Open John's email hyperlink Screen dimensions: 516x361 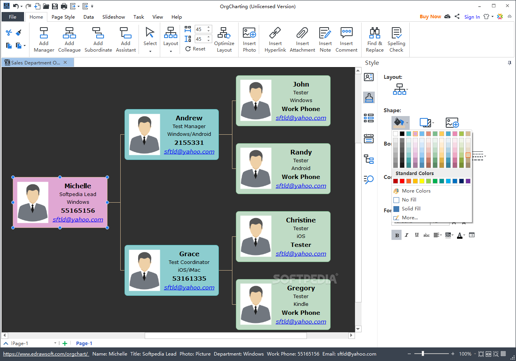click(x=301, y=118)
